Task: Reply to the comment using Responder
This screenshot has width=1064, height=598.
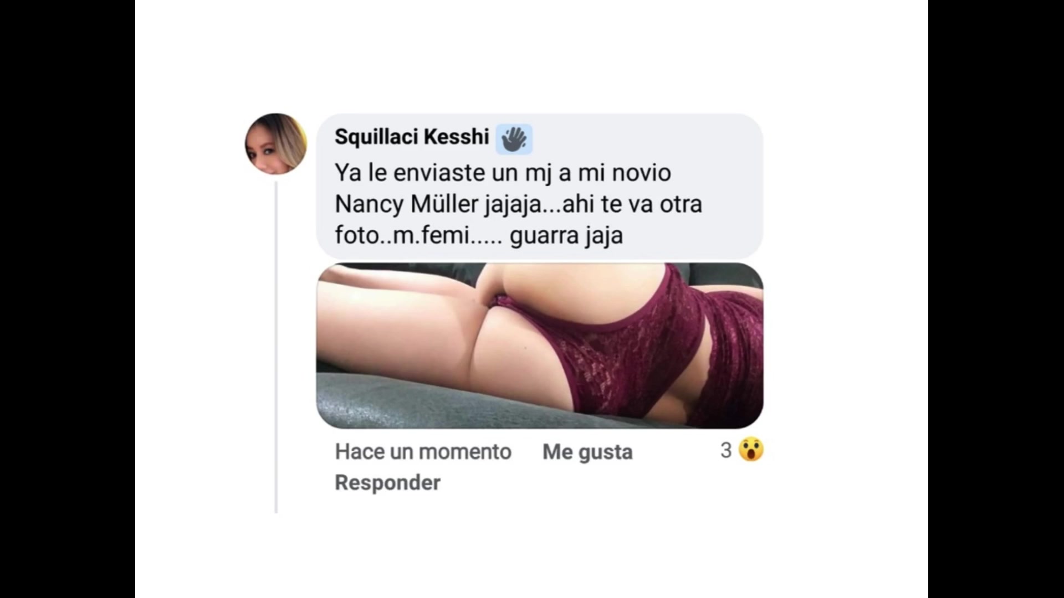Action: 387,483
